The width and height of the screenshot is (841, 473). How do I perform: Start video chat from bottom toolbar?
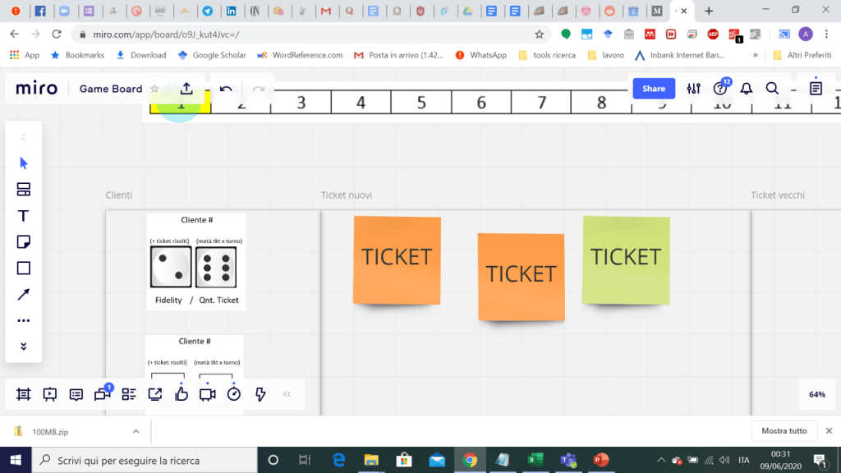(208, 394)
